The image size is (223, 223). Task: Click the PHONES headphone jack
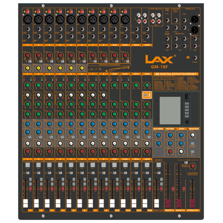195,58
